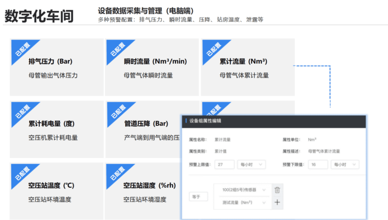Click the 预警下限值 input showing 16

[x=318, y=165]
